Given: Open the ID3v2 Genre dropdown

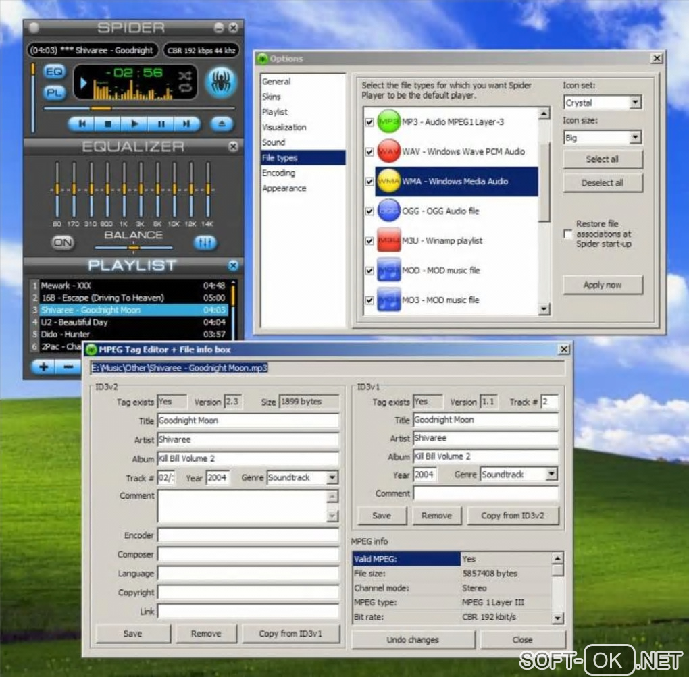Looking at the screenshot, I should pyautogui.click(x=332, y=478).
